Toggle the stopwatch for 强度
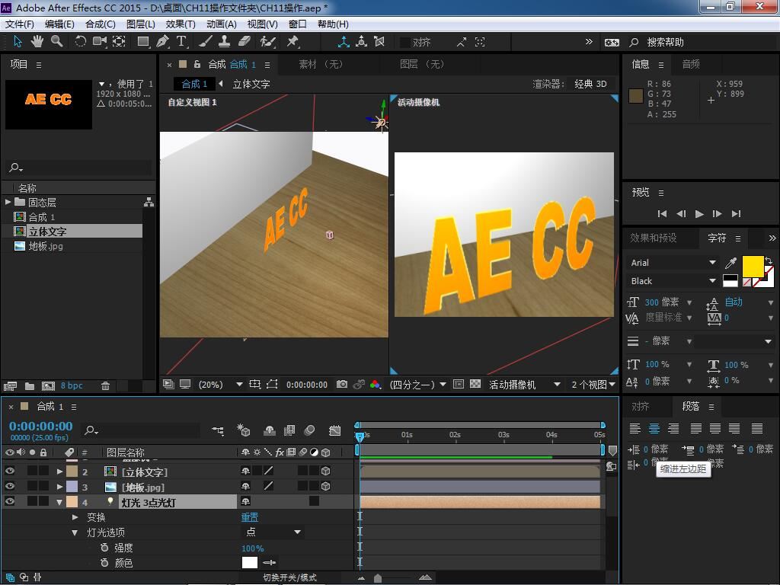The image size is (780, 585). [x=104, y=548]
